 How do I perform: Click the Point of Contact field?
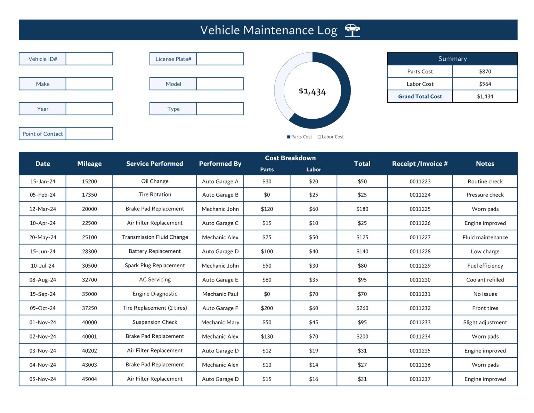(x=89, y=134)
